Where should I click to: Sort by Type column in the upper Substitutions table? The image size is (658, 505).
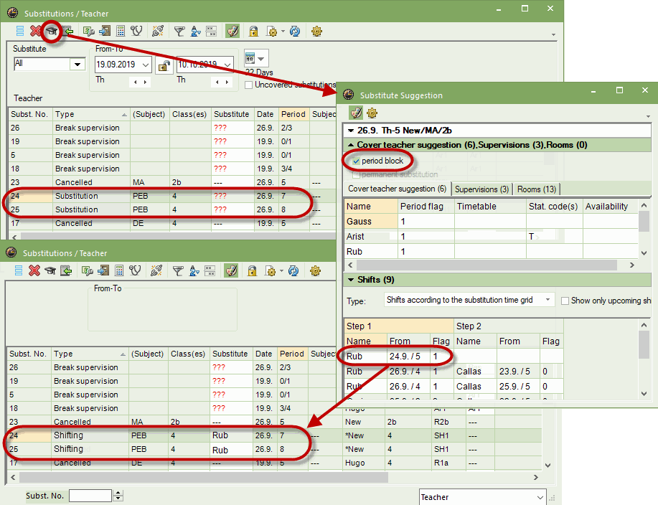91,114
